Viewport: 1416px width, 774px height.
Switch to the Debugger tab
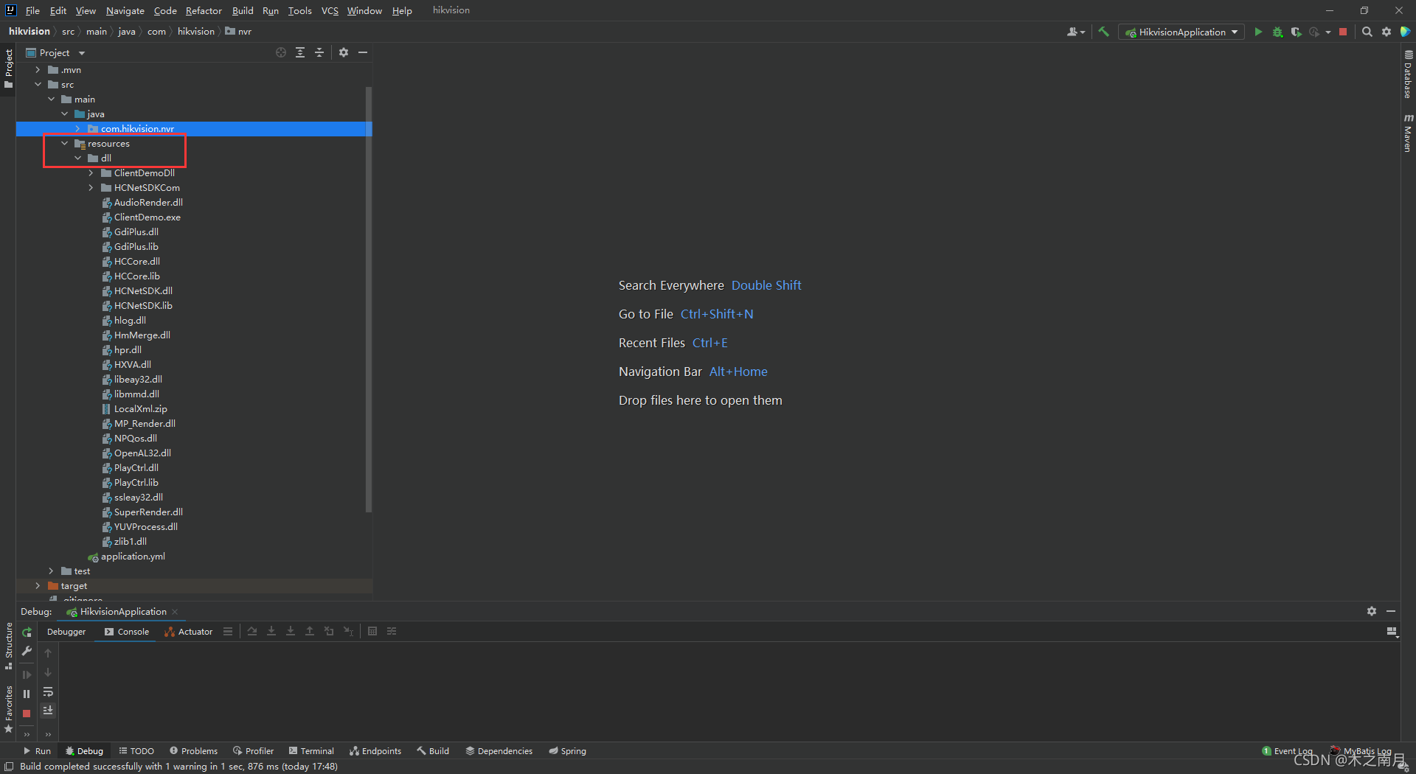coord(66,632)
